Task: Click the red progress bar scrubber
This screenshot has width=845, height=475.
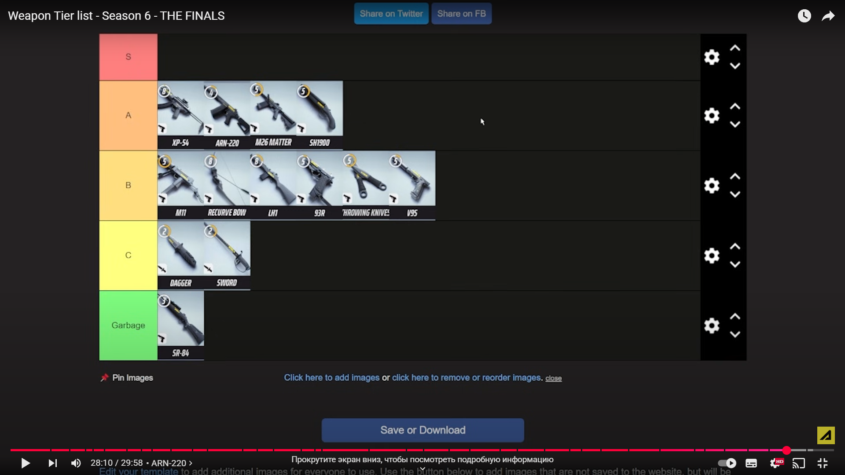Action: pos(786,450)
